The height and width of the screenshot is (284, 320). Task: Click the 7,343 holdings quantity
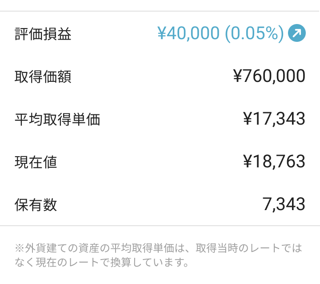(x=284, y=205)
